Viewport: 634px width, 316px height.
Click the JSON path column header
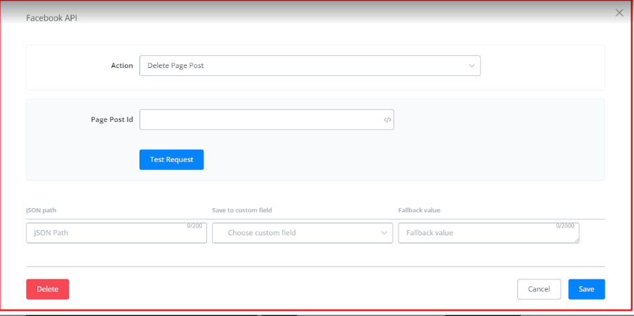coord(41,210)
